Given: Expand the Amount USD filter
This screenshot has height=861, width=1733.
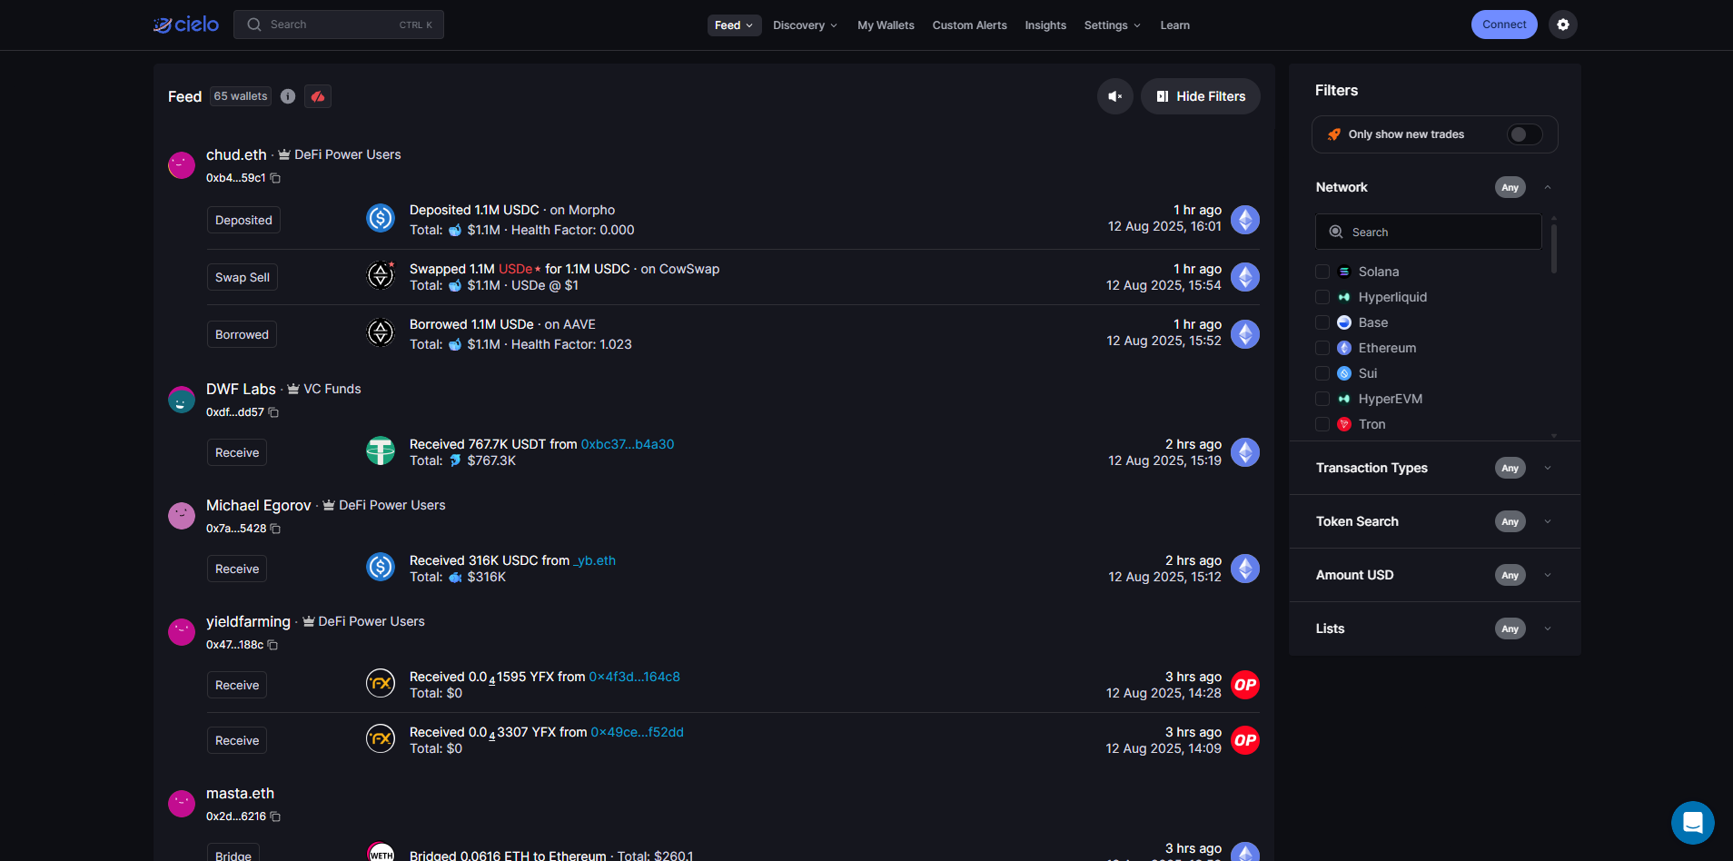Looking at the screenshot, I should coord(1547,575).
